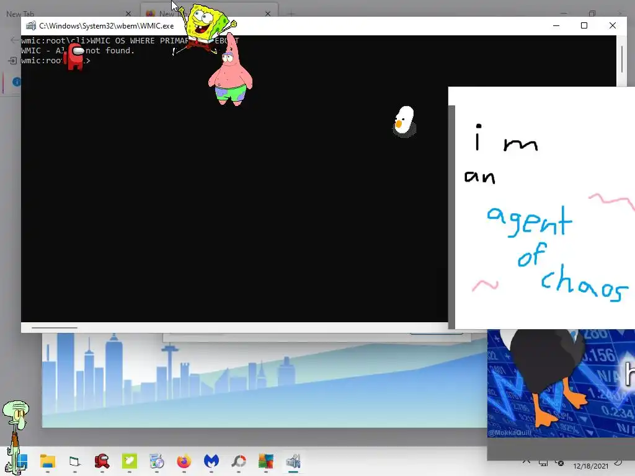The image size is (635, 476).
Task: Click the muted volume tray icon
Action: coord(559,462)
